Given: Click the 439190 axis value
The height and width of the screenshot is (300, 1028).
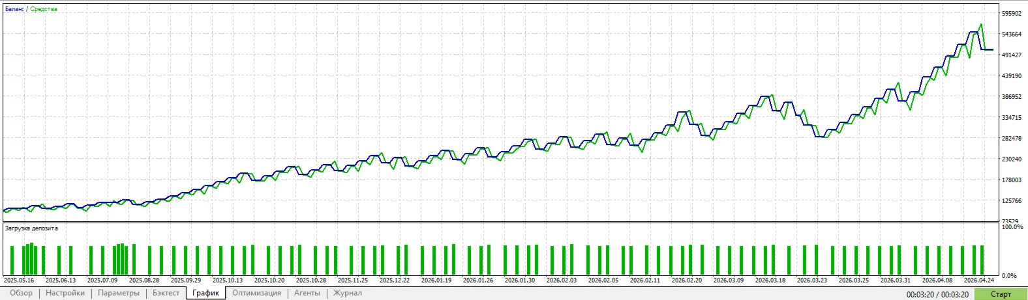Looking at the screenshot, I should click(x=1012, y=76).
